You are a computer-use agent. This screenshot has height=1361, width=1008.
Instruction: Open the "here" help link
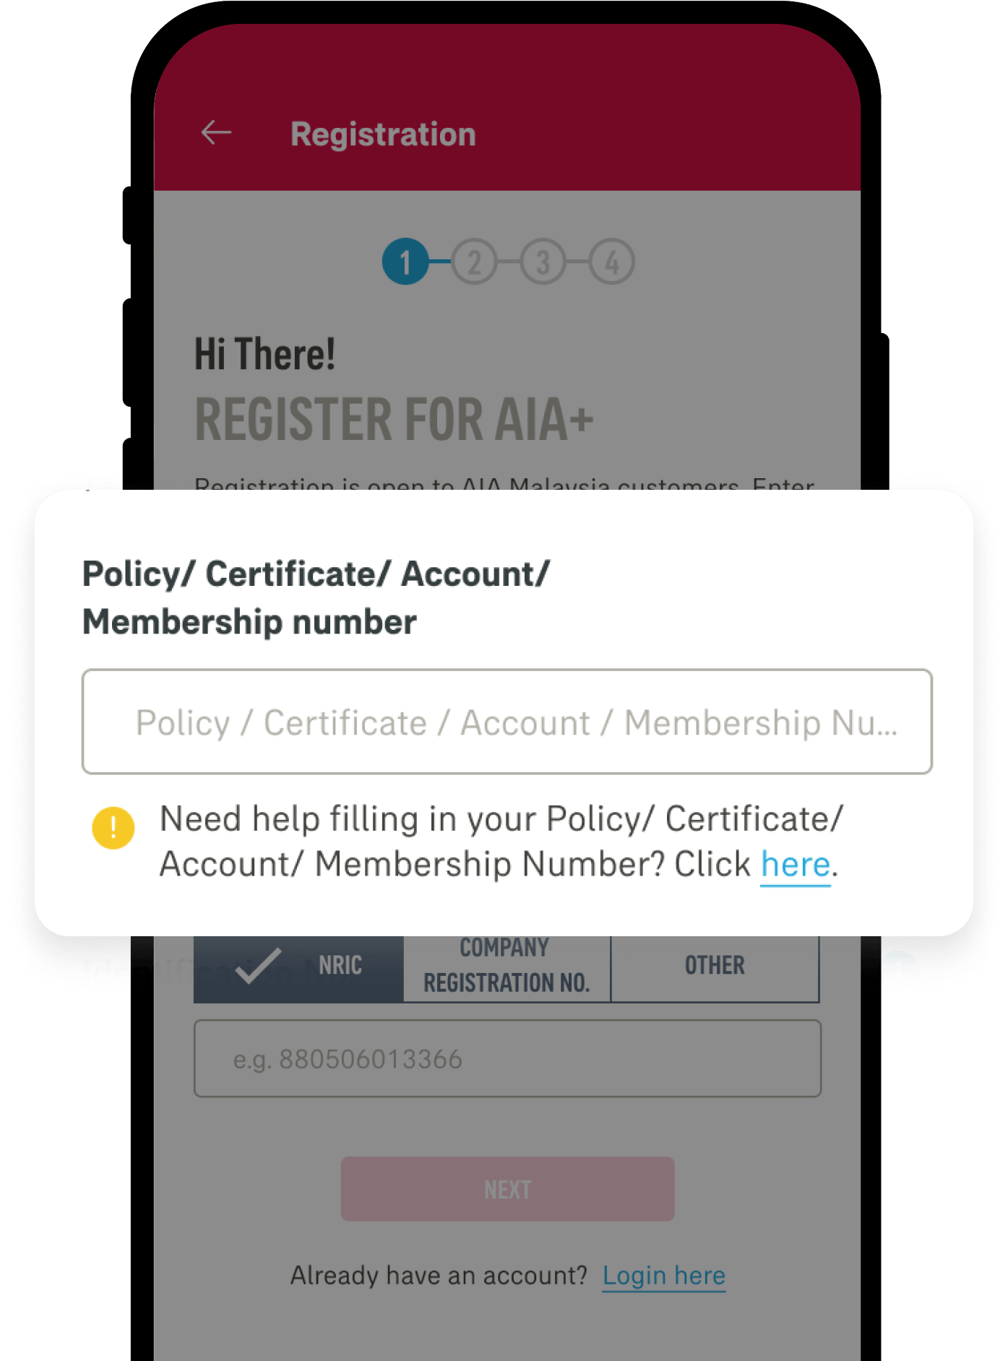click(795, 865)
